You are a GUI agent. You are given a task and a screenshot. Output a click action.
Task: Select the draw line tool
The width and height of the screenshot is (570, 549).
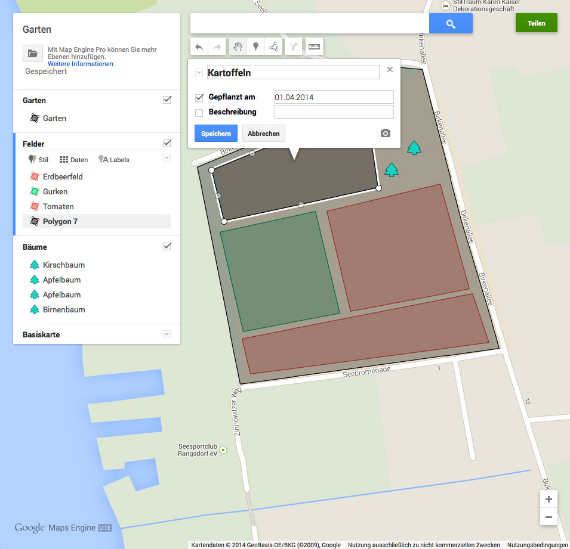273,46
